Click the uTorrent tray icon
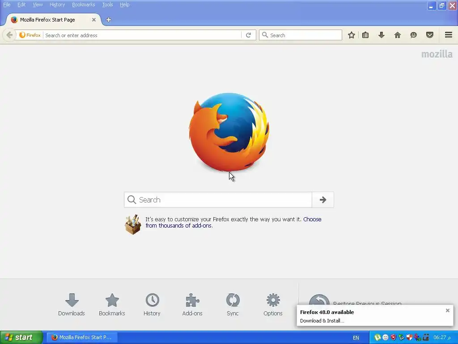 (x=377, y=337)
